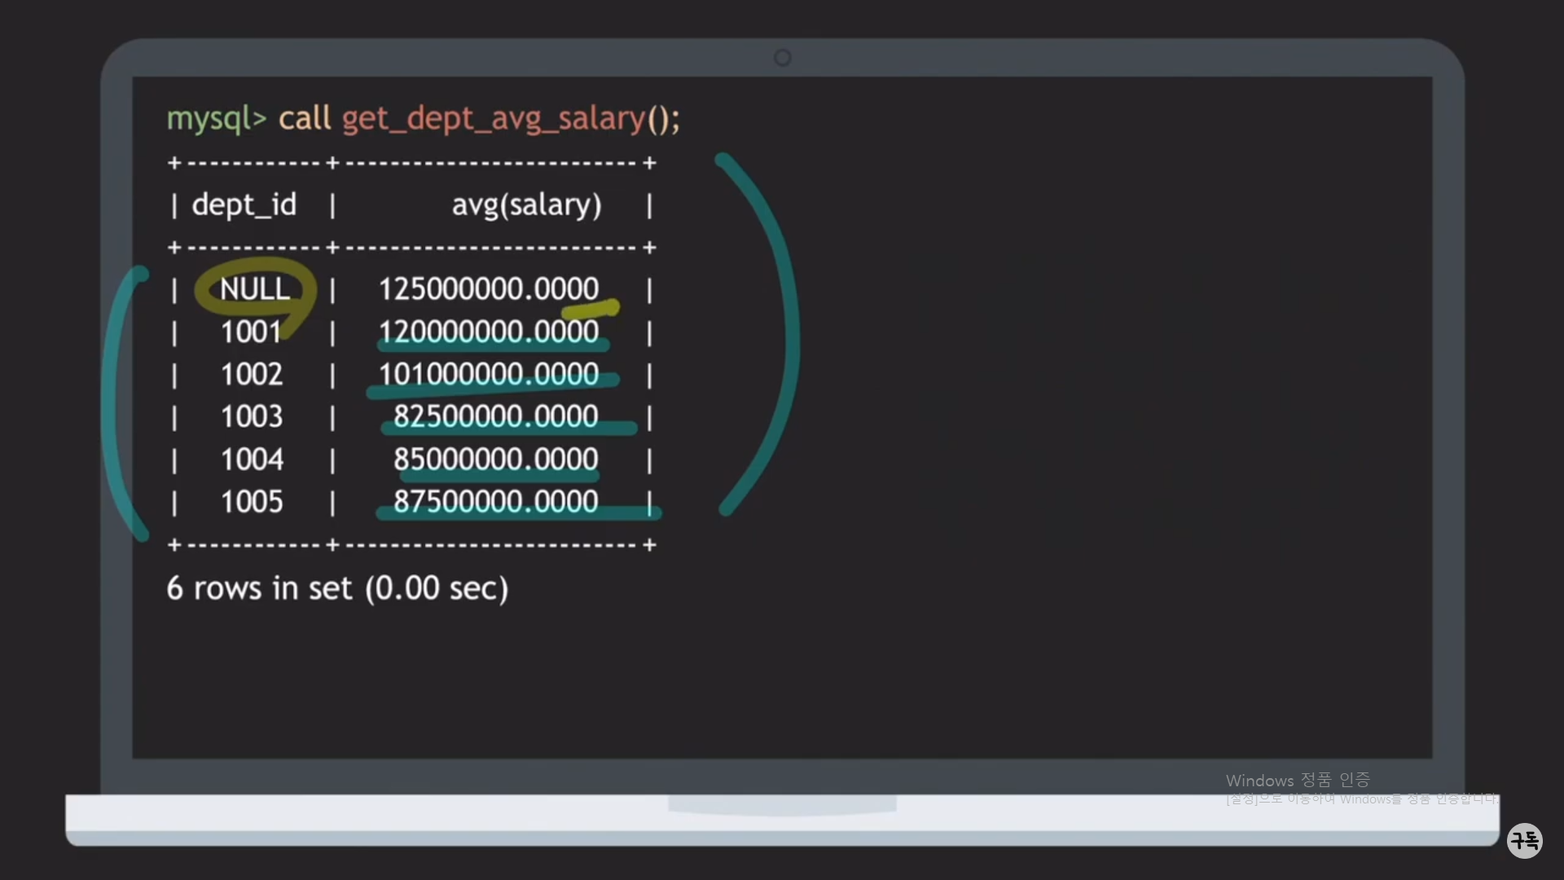The image size is (1564, 880).
Task: Click the subscribe badge in the corner
Action: pyautogui.click(x=1524, y=840)
